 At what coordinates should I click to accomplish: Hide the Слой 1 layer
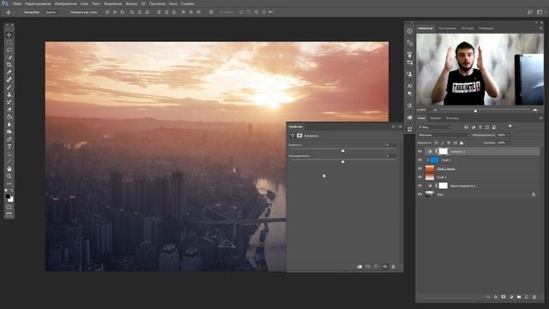point(419,178)
